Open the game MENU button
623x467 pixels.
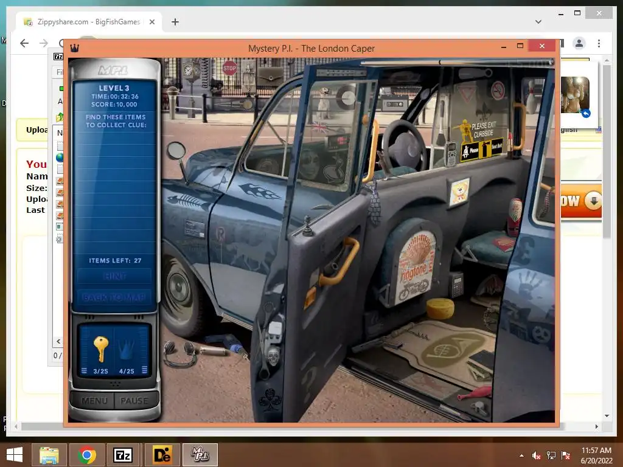click(94, 401)
